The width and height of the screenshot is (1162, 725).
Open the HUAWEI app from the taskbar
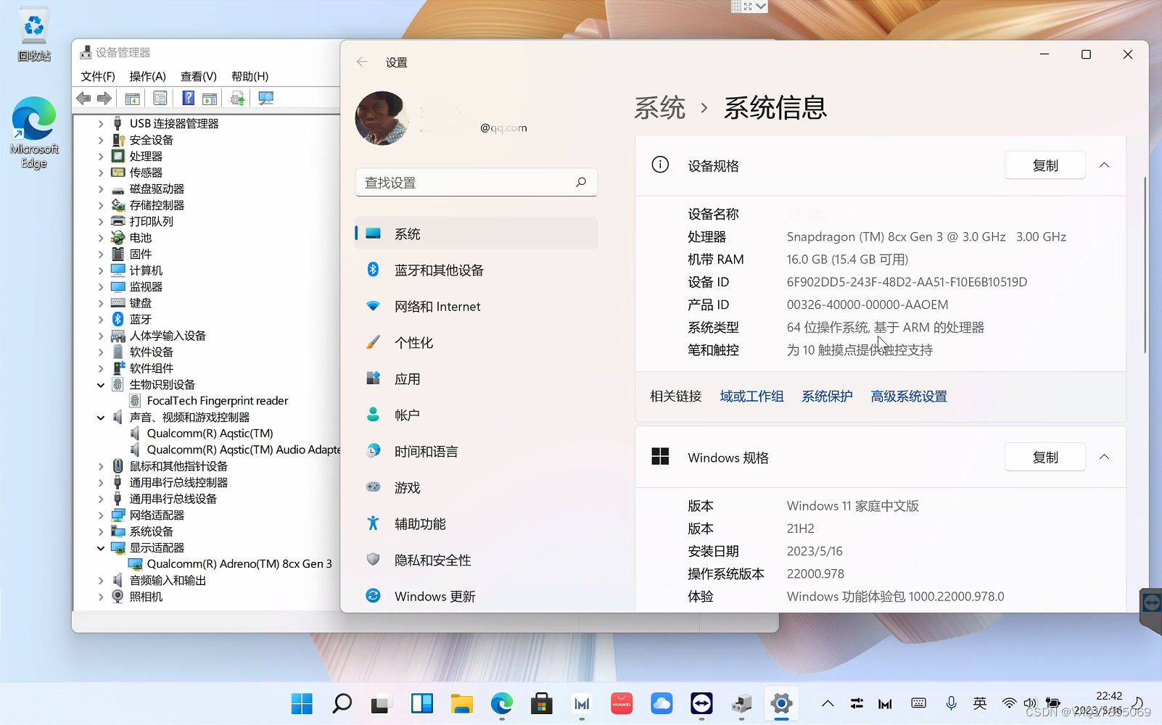[x=621, y=703]
